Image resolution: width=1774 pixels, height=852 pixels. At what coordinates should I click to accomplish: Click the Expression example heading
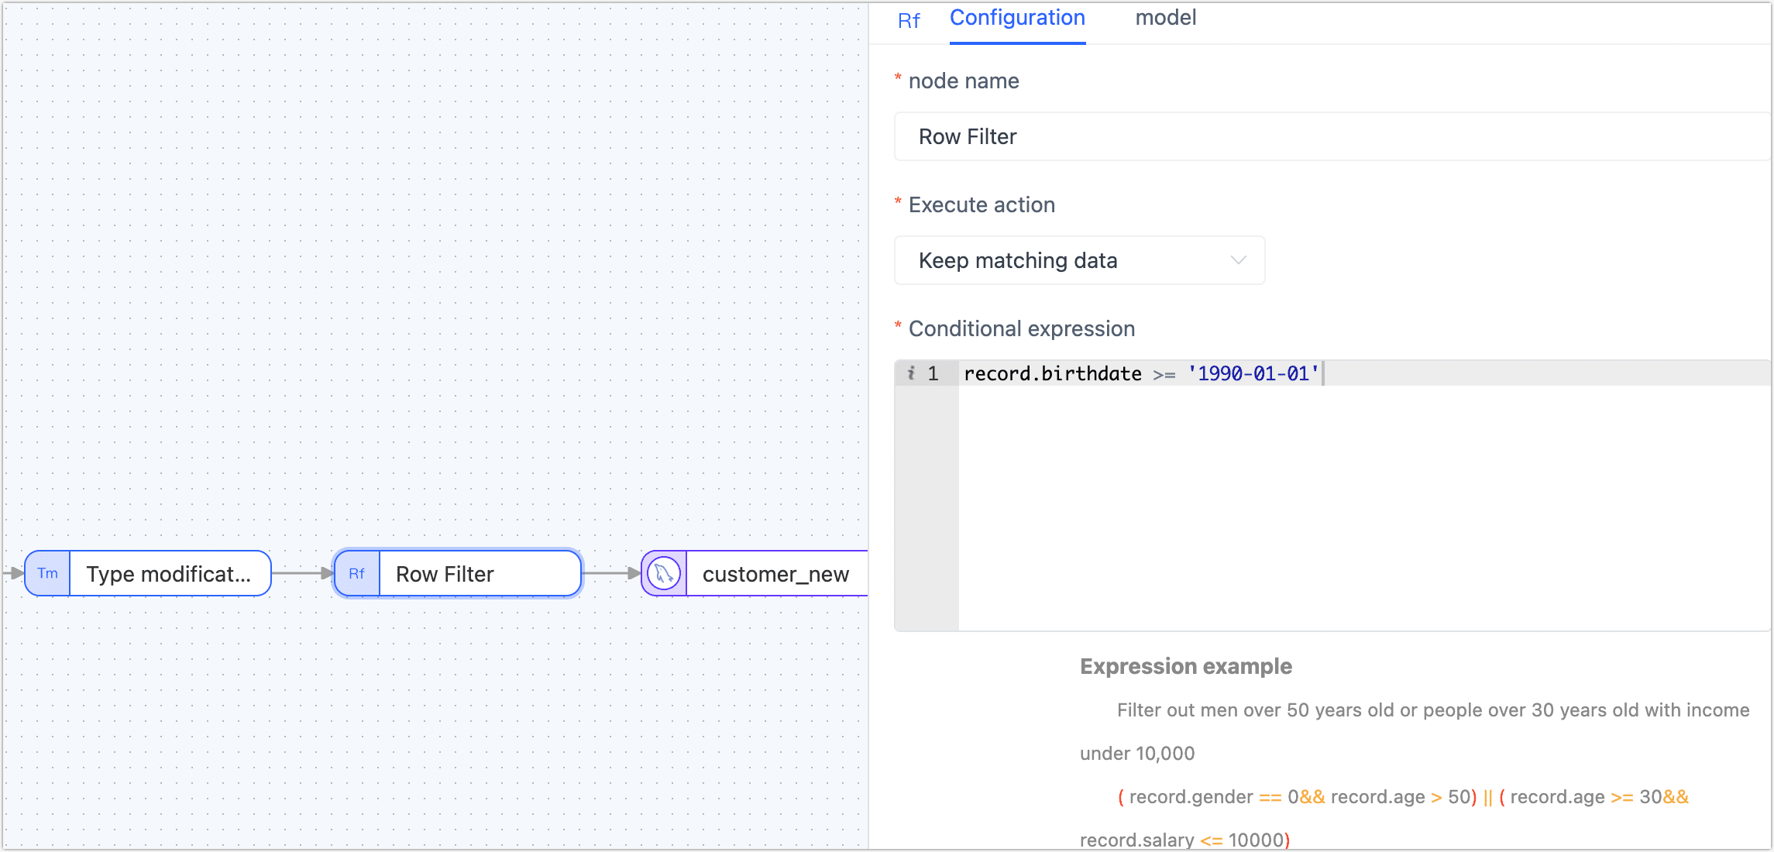(x=1185, y=666)
